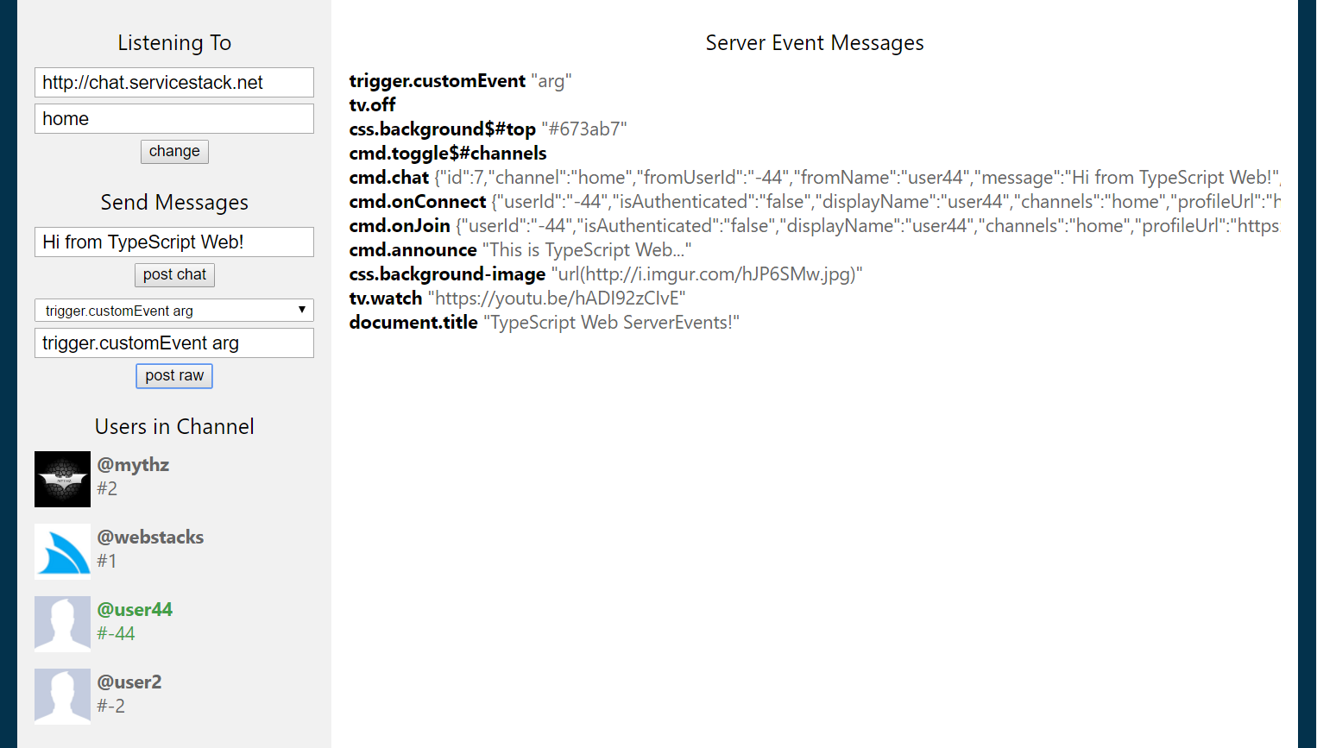Click the Users in Channel heading
1317x748 pixels.
click(174, 427)
